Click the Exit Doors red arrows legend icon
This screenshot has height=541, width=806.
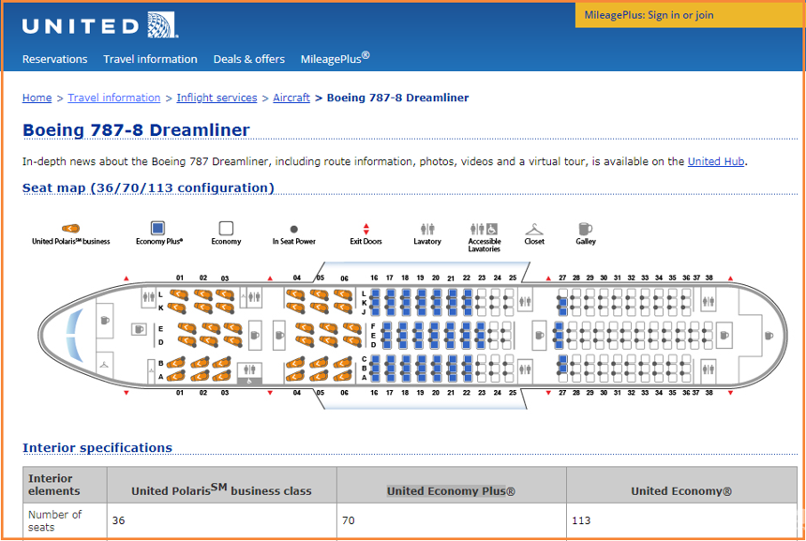point(366,229)
